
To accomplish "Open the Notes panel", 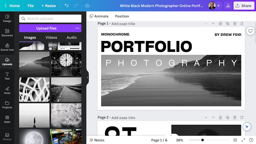I will (x=97, y=140).
